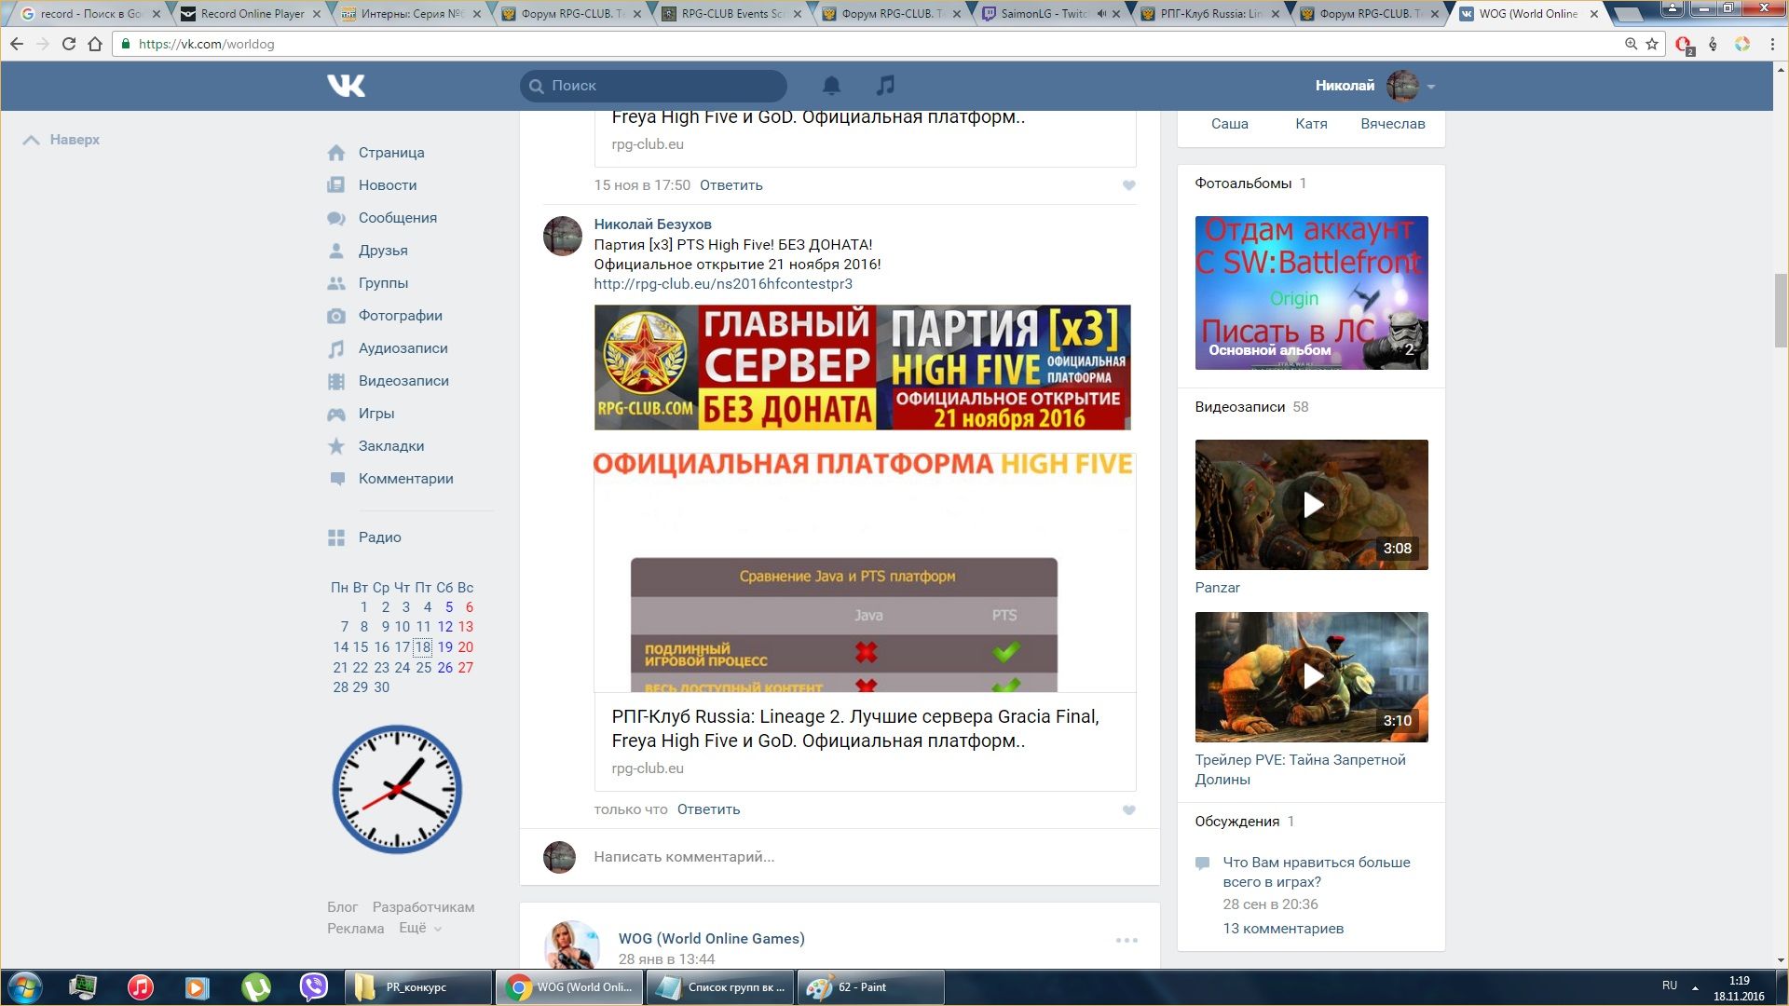Open the Обсуждения section header
Viewport: 1789px width, 1006px height.
point(1236,822)
